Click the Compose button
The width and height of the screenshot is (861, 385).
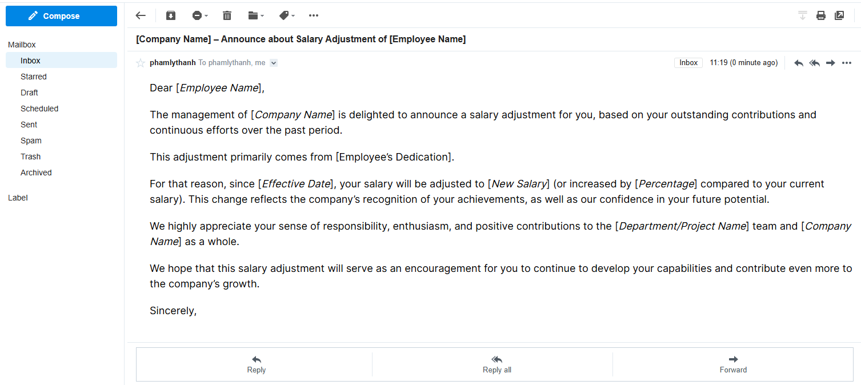[61, 16]
